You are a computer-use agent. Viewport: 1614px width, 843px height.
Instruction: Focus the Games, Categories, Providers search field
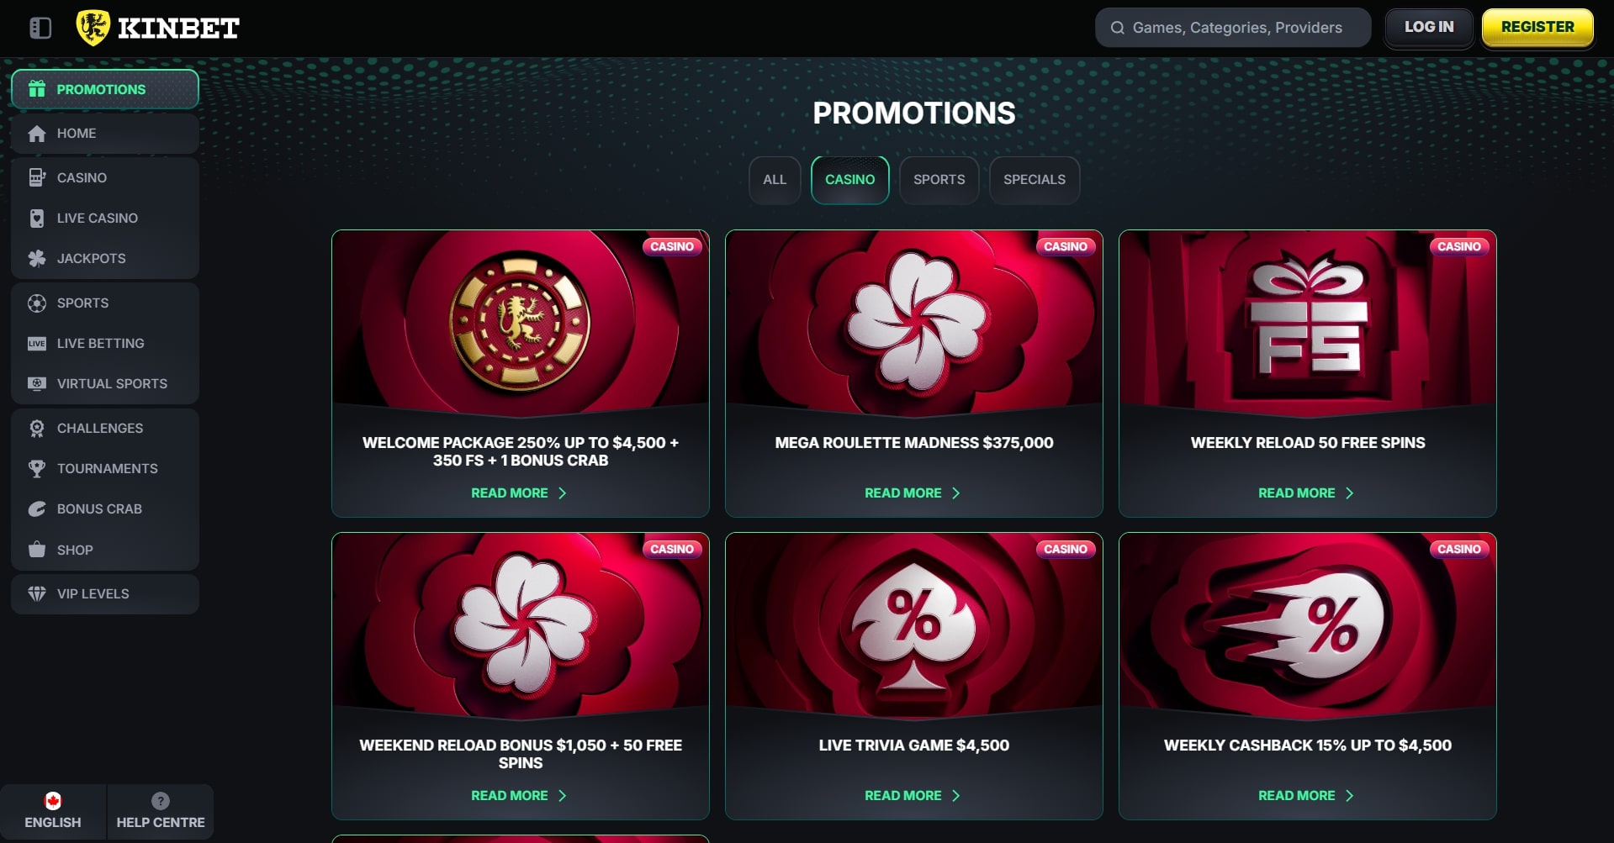(x=1232, y=28)
